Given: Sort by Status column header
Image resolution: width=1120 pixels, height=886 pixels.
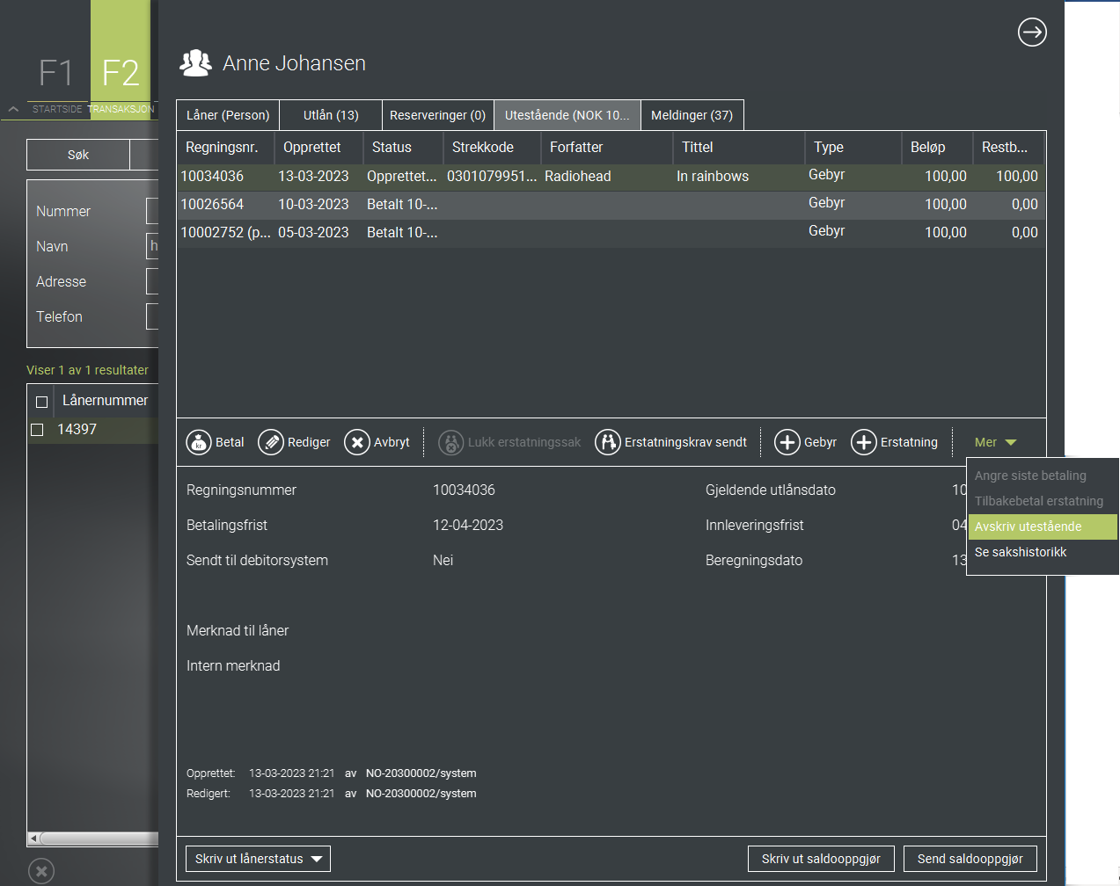Looking at the screenshot, I should [x=403, y=147].
